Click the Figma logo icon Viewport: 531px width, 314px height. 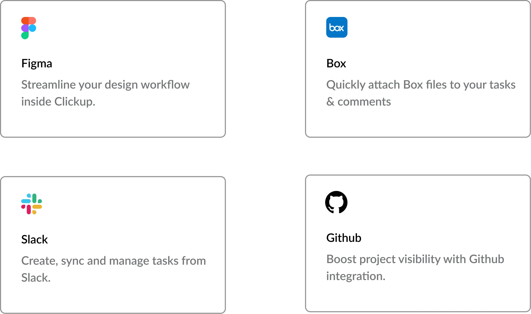(x=29, y=27)
